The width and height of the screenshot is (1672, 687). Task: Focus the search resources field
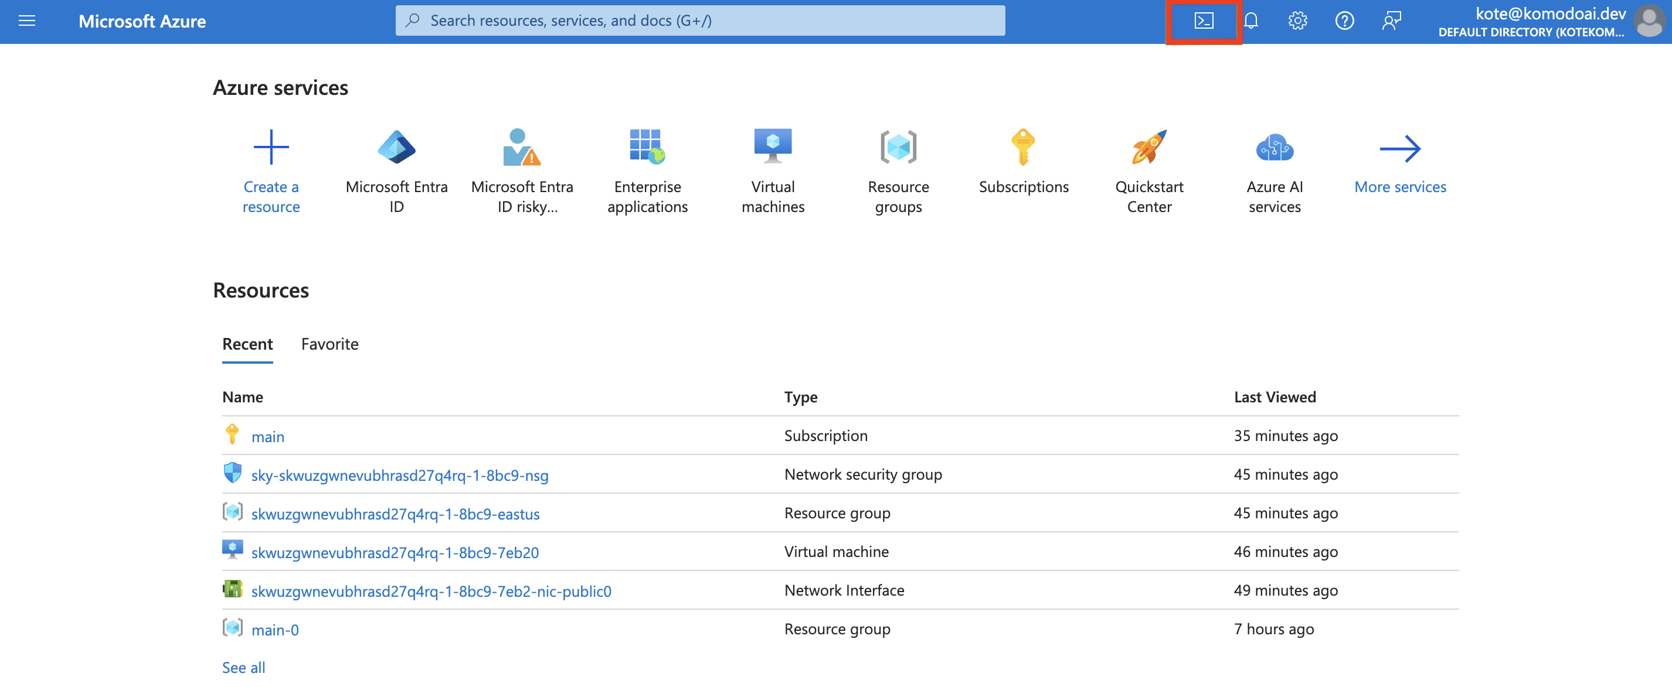click(700, 20)
